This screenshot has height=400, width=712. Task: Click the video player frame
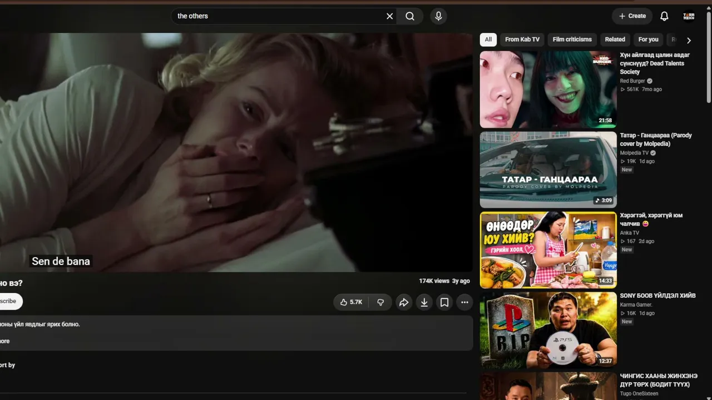[236, 152]
